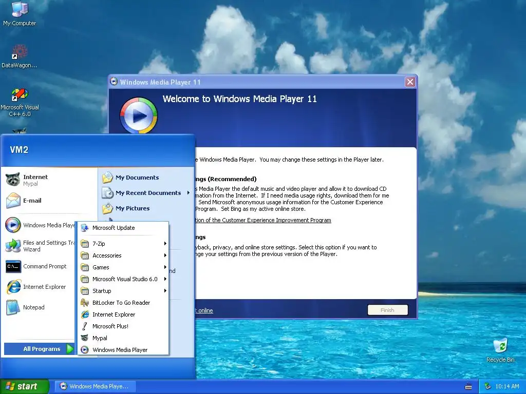Click the All Programs green arrow
Screen dimensions: 526x394
click(x=69, y=349)
